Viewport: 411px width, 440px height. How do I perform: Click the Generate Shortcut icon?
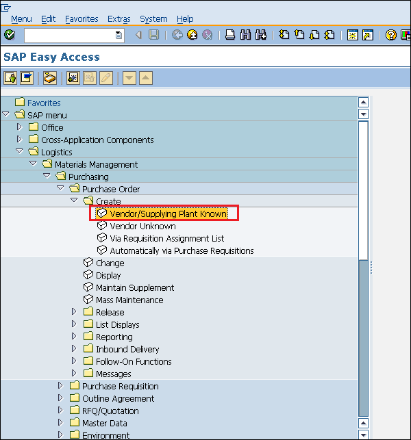pos(368,35)
